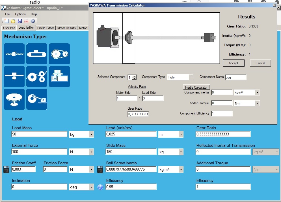
Task: Click the Slide Mass input field
Action: [x=131, y=152]
